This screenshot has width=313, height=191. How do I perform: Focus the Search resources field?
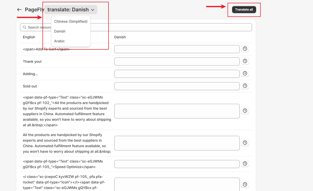pos(136,27)
